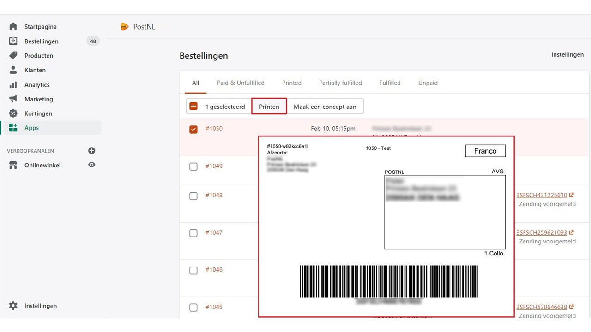Open order #1045
The width and height of the screenshot is (591, 332).
(x=214, y=307)
